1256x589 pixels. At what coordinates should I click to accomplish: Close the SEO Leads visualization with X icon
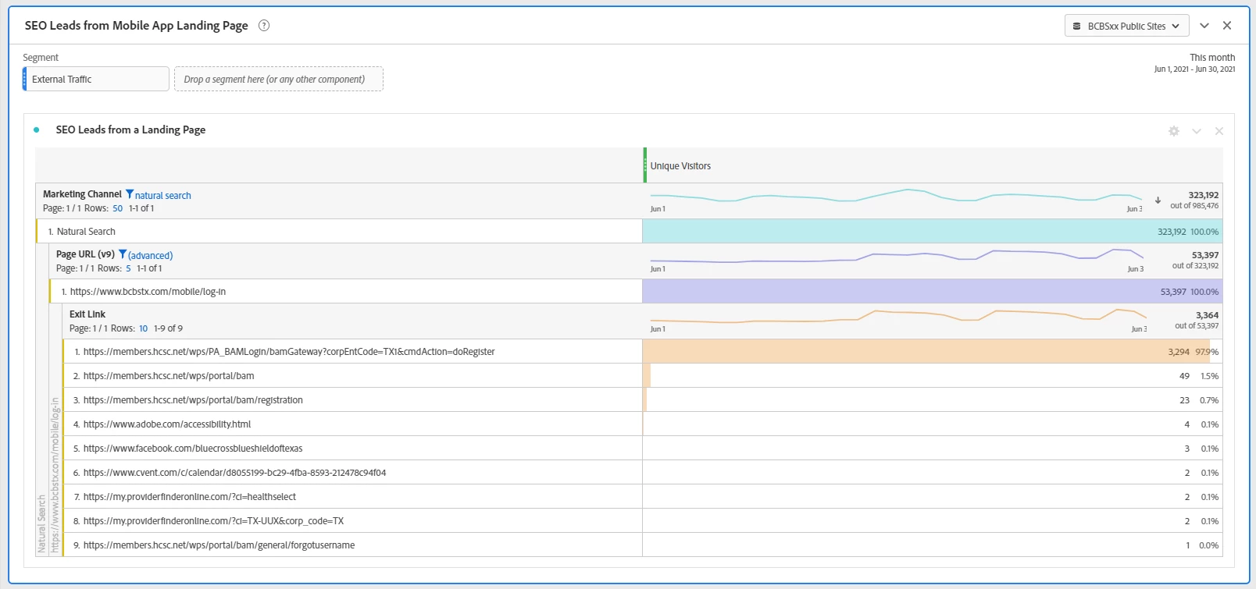pos(1219,131)
